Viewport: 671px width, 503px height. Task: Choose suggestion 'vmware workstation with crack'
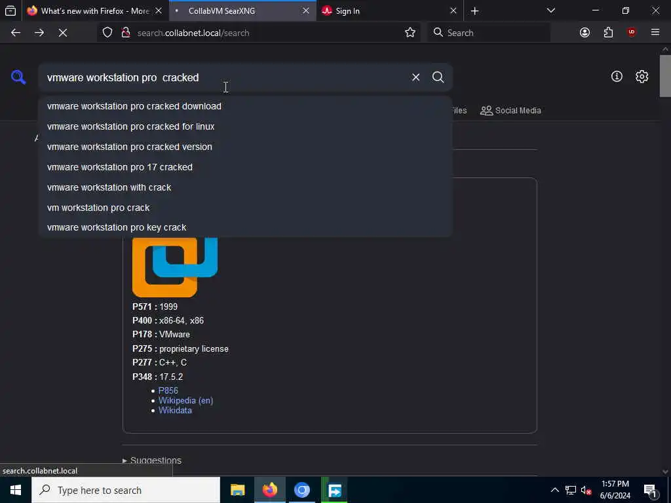[x=245, y=187]
